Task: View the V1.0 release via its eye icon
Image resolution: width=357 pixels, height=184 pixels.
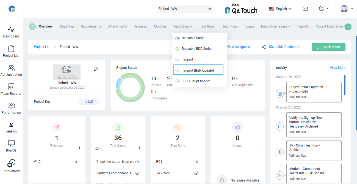Action: click(77, 162)
